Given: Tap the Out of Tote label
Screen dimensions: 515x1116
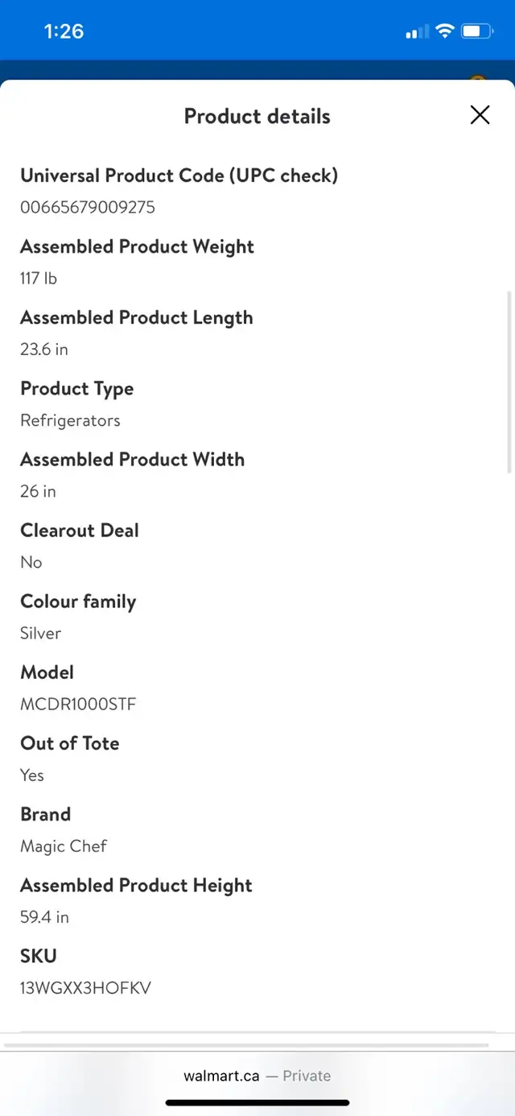Looking at the screenshot, I should (70, 742).
